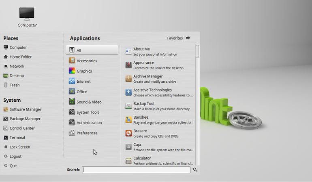Select the All applications category
The width and height of the screenshot is (312, 182).
tap(92, 50)
